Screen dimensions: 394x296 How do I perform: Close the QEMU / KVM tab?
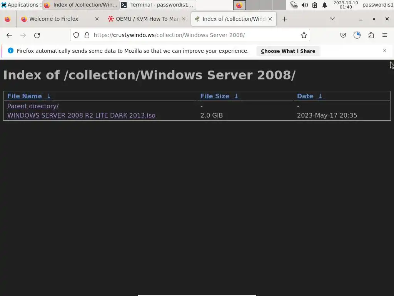pyautogui.click(x=184, y=19)
